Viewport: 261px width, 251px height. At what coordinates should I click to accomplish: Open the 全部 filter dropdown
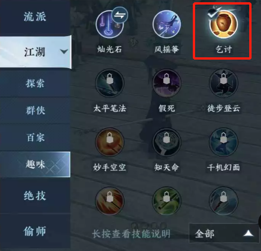tap(224, 233)
